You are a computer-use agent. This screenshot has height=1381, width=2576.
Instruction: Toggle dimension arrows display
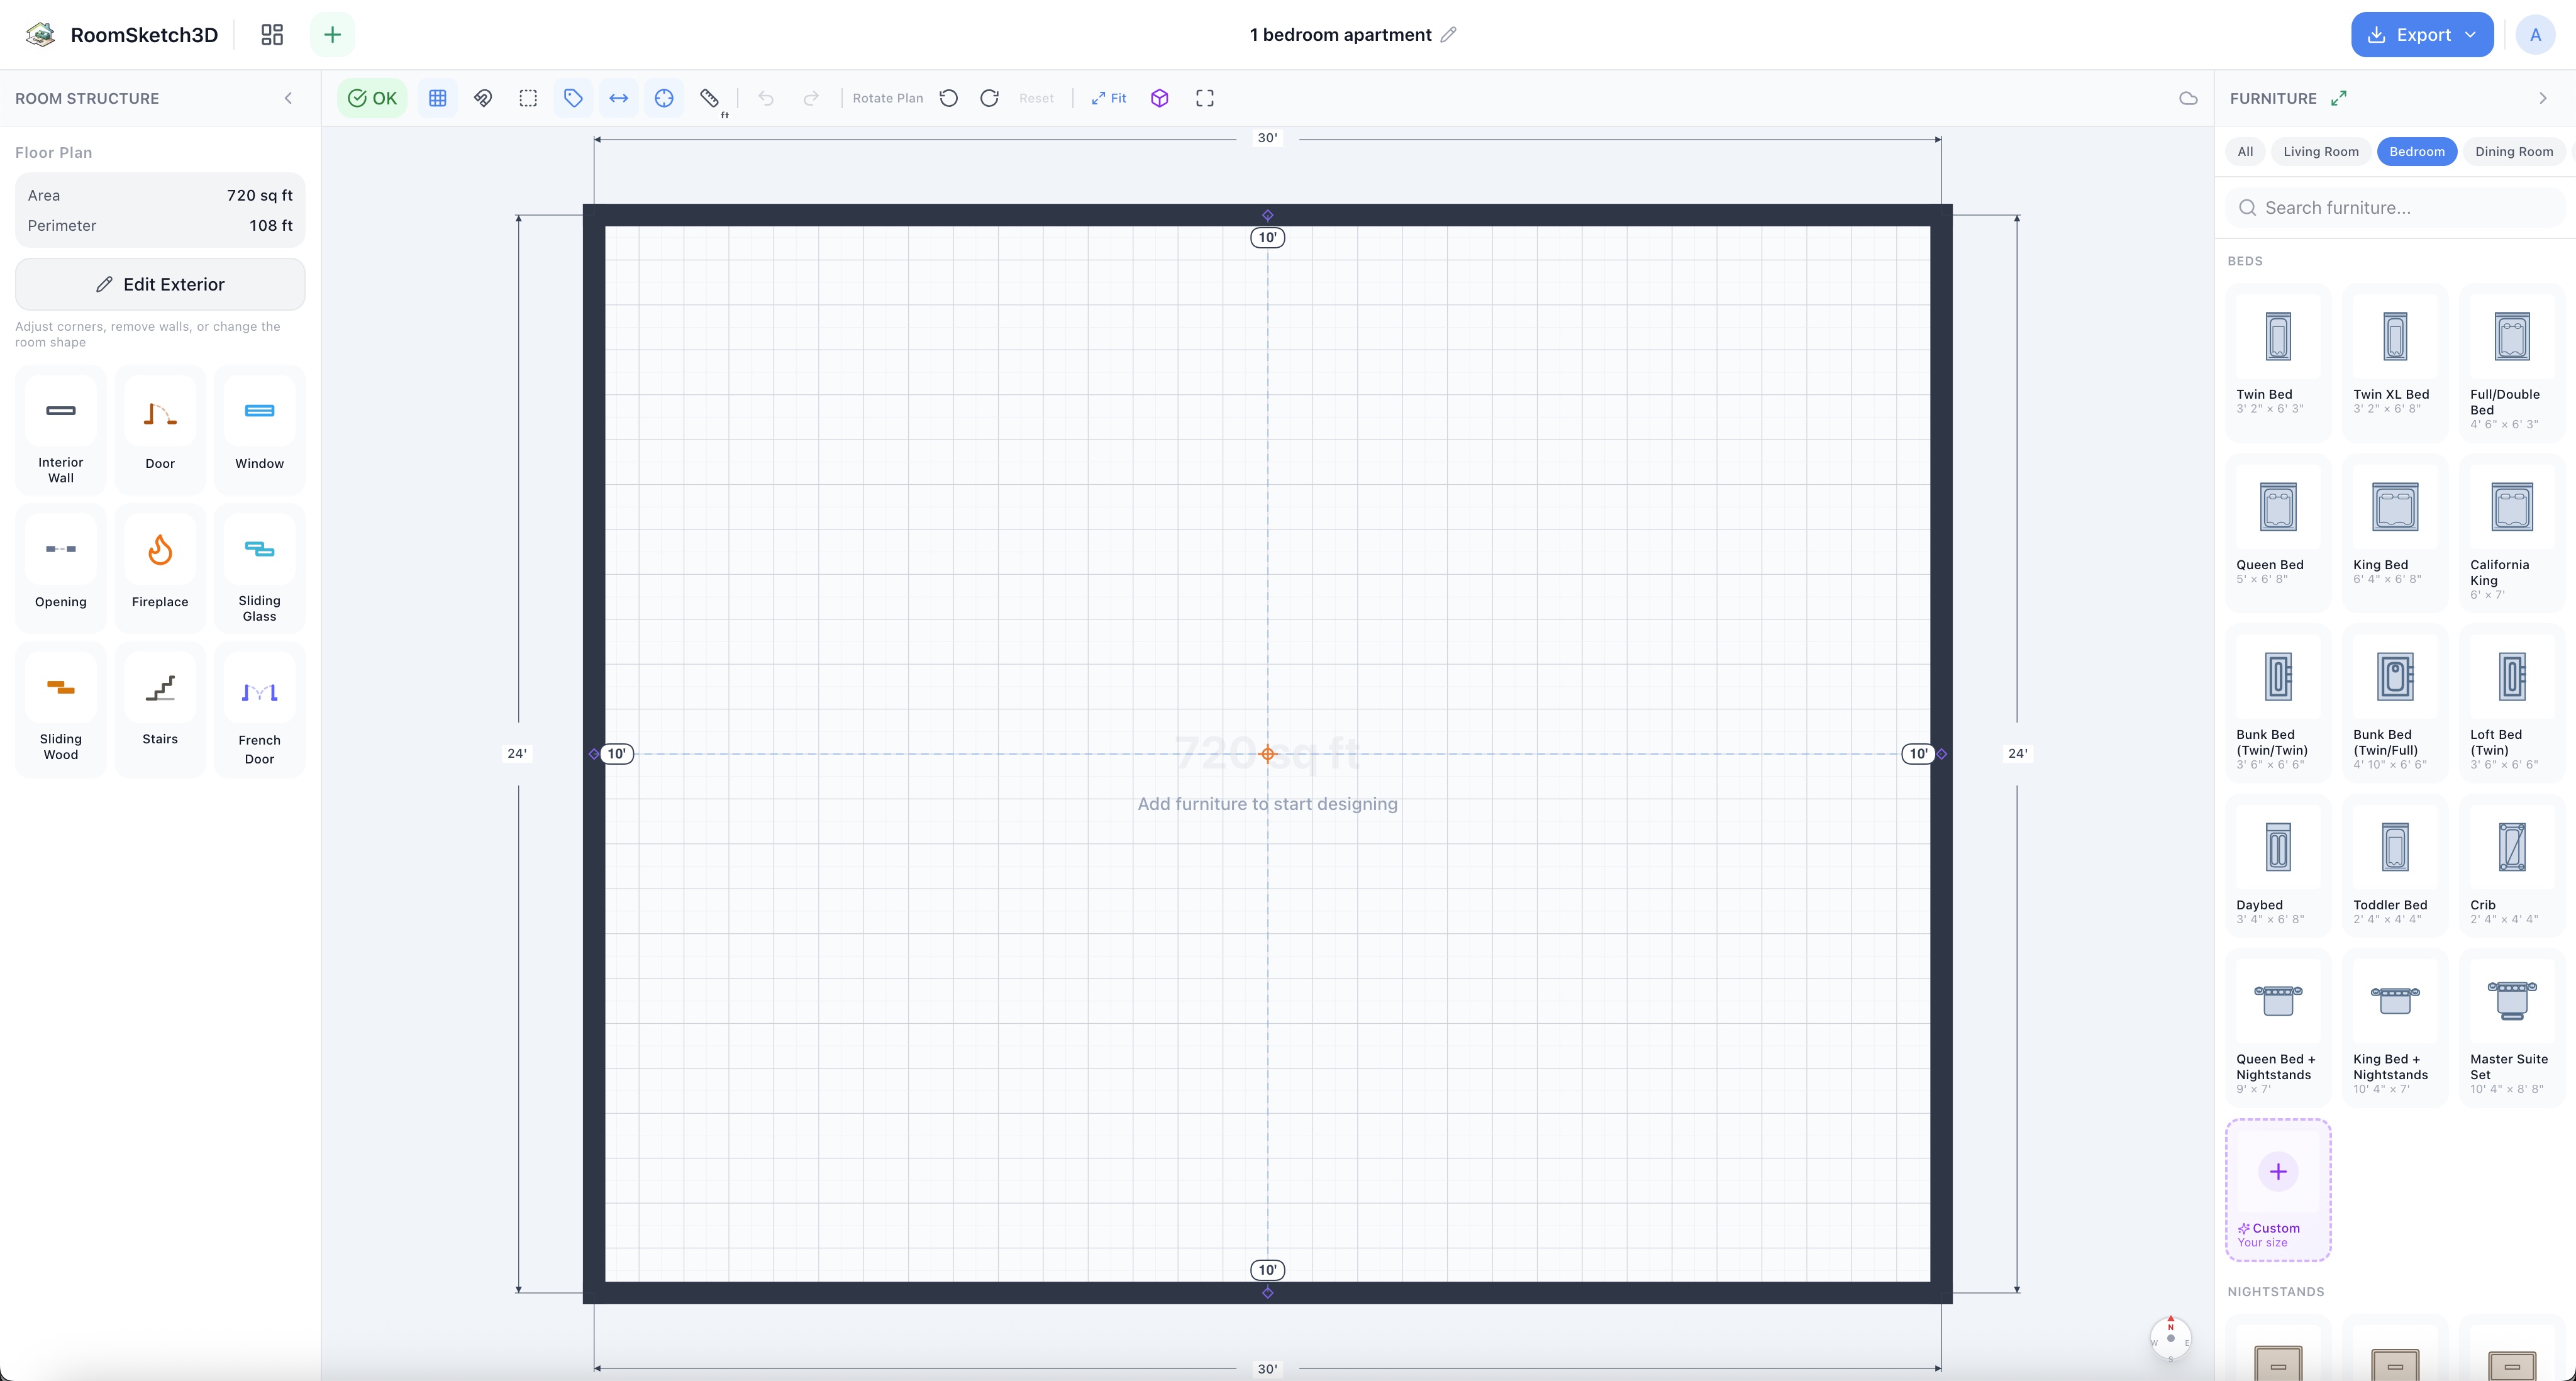[619, 98]
